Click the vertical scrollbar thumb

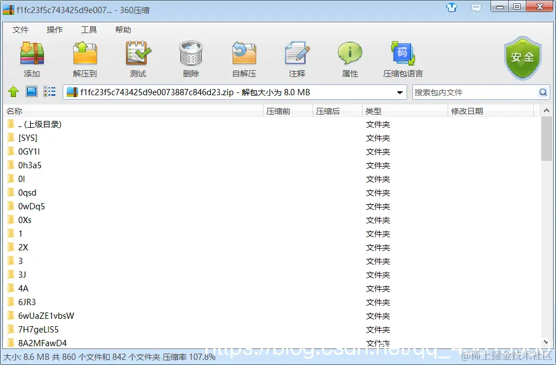pos(546,139)
